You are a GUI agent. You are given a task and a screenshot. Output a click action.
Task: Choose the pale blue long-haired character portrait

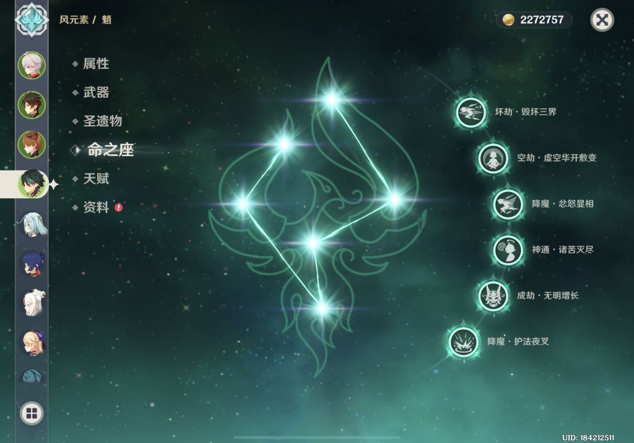32,224
